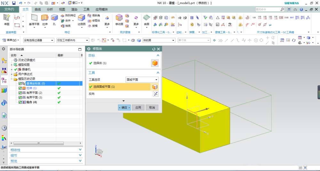
Task: Click the select body cube icon in 目标
Action: pos(155,63)
